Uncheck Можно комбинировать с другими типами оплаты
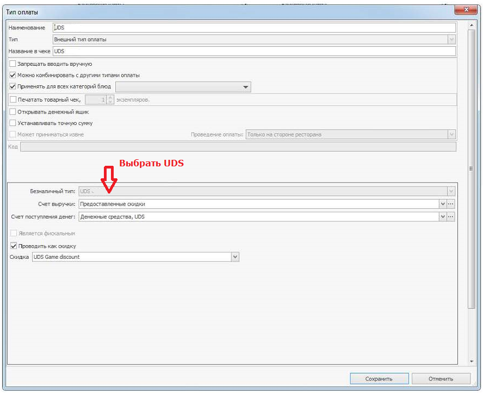 coord(13,75)
